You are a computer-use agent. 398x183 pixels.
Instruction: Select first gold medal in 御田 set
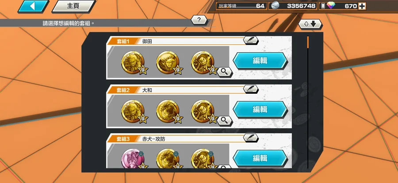click(x=133, y=62)
